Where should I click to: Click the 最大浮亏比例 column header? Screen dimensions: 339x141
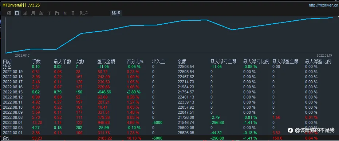[x=256, y=62]
